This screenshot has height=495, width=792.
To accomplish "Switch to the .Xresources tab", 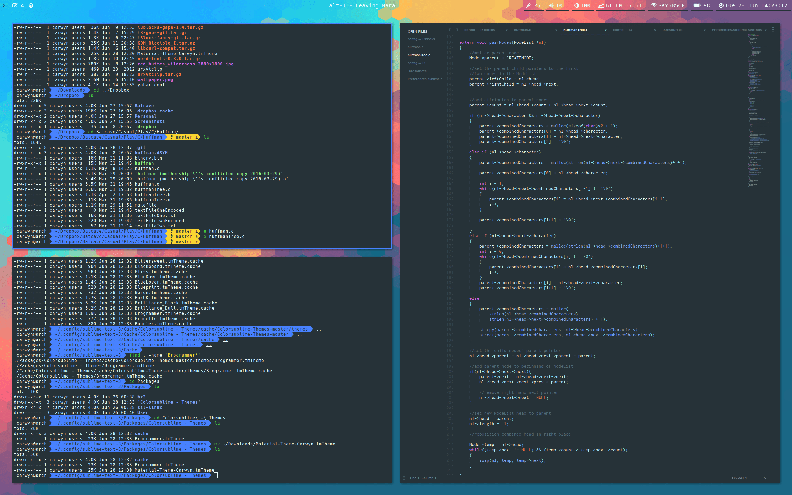I will pyautogui.click(x=673, y=30).
